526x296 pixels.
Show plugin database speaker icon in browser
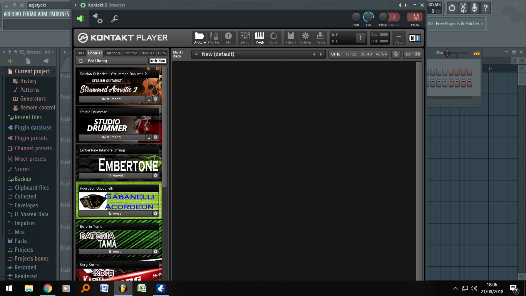pyautogui.click(x=46, y=61)
